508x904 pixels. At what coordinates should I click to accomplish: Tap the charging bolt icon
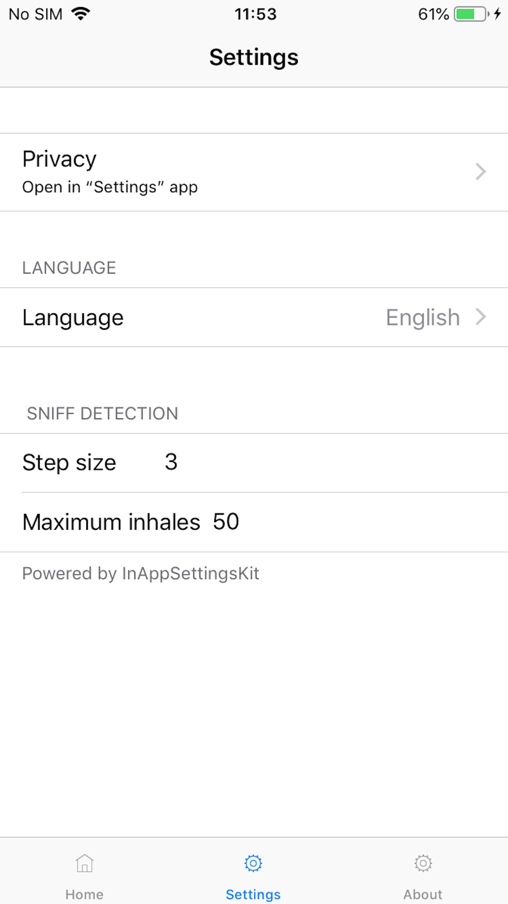click(x=497, y=14)
